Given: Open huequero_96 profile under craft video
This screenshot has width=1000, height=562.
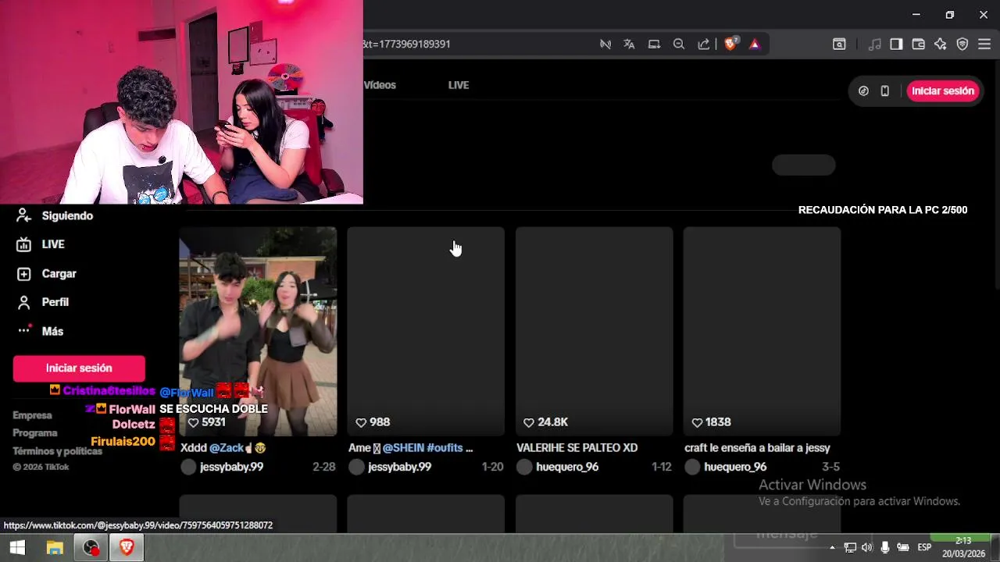Looking at the screenshot, I should (735, 467).
